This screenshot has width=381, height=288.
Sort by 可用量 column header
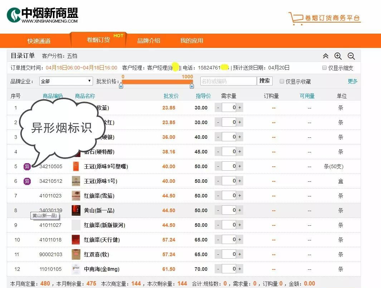point(307,96)
